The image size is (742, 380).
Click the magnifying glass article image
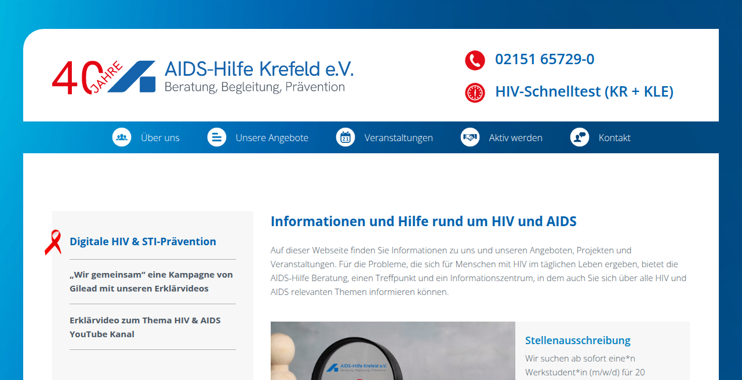(393, 351)
